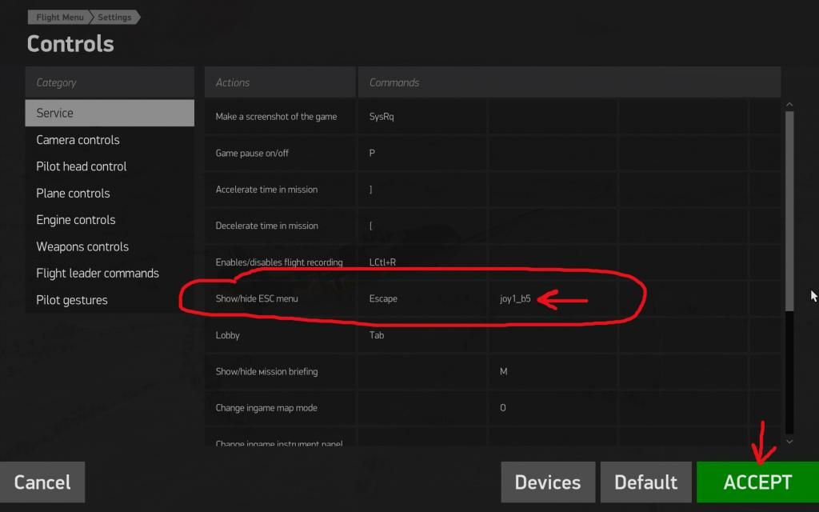
Task: Select the Service category
Action: 109,113
